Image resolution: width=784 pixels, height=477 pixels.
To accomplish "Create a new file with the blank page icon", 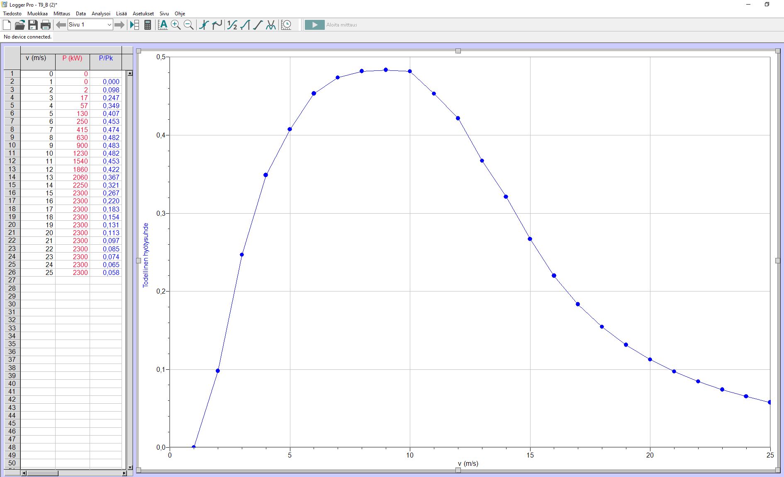I will (x=7, y=25).
